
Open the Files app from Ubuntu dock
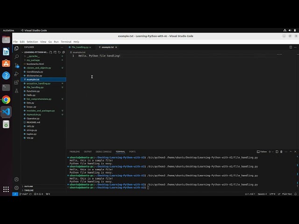(6, 40)
